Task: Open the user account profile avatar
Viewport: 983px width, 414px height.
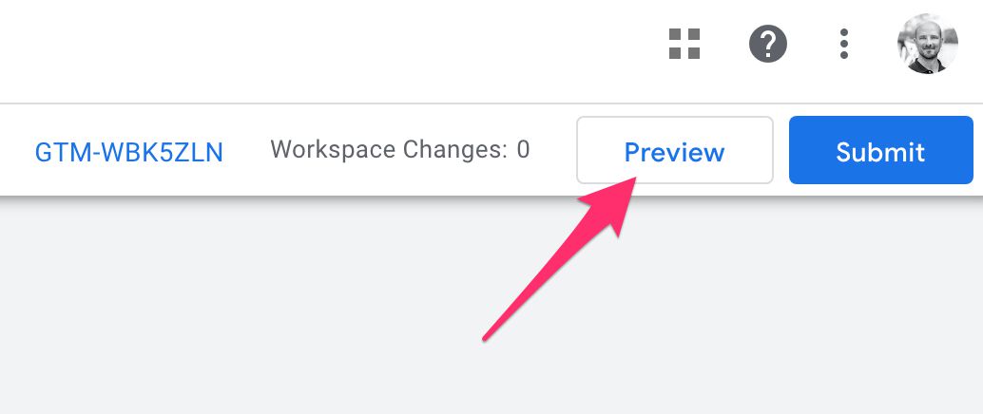Action: click(x=928, y=44)
